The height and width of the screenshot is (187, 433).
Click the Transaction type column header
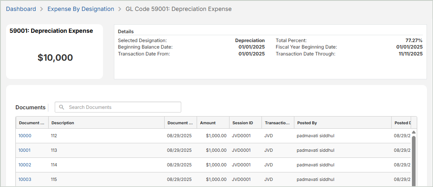(x=277, y=123)
